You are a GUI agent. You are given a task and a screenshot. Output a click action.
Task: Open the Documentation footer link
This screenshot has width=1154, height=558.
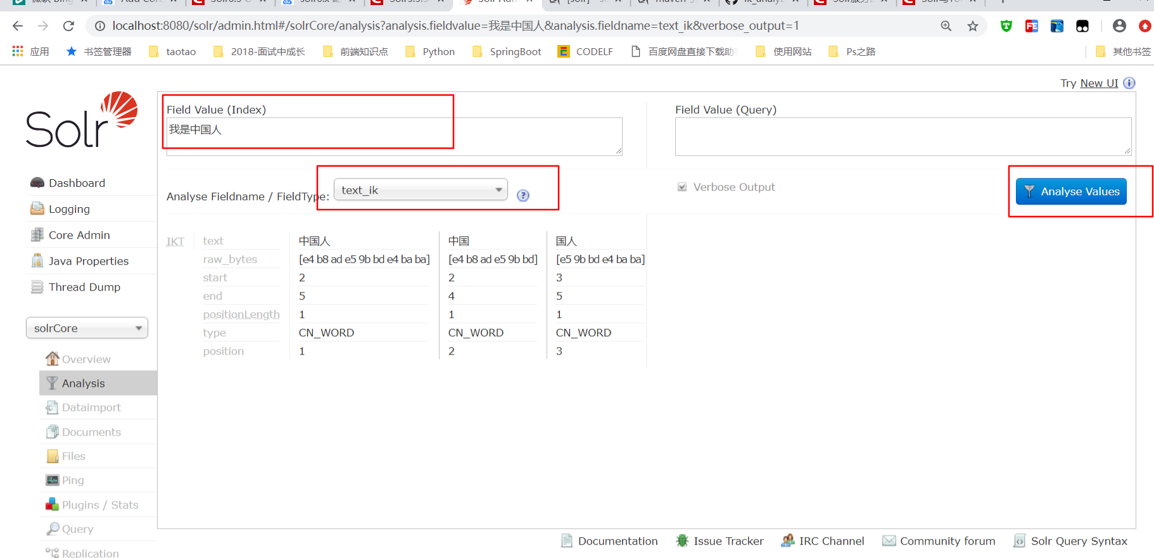click(618, 540)
